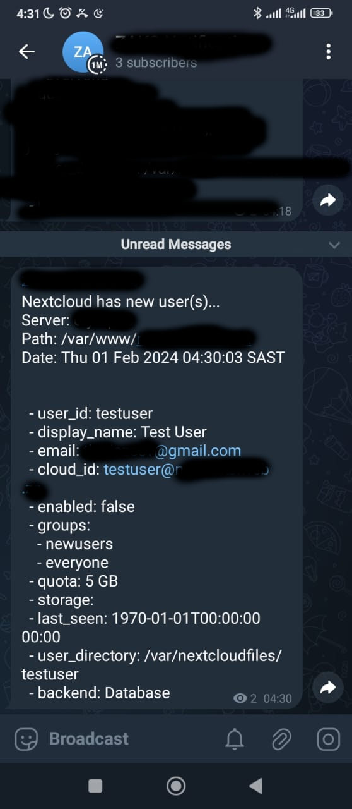Tap the Android home circle button
The width and height of the screenshot is (352, 809).
point(176,786)
